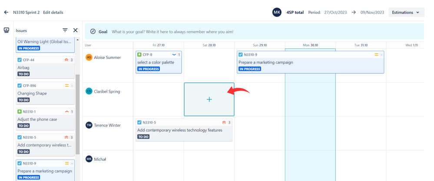The image size is (434, 181).
Task: Go back with the left arrow icon
Action: coord(6,13)
